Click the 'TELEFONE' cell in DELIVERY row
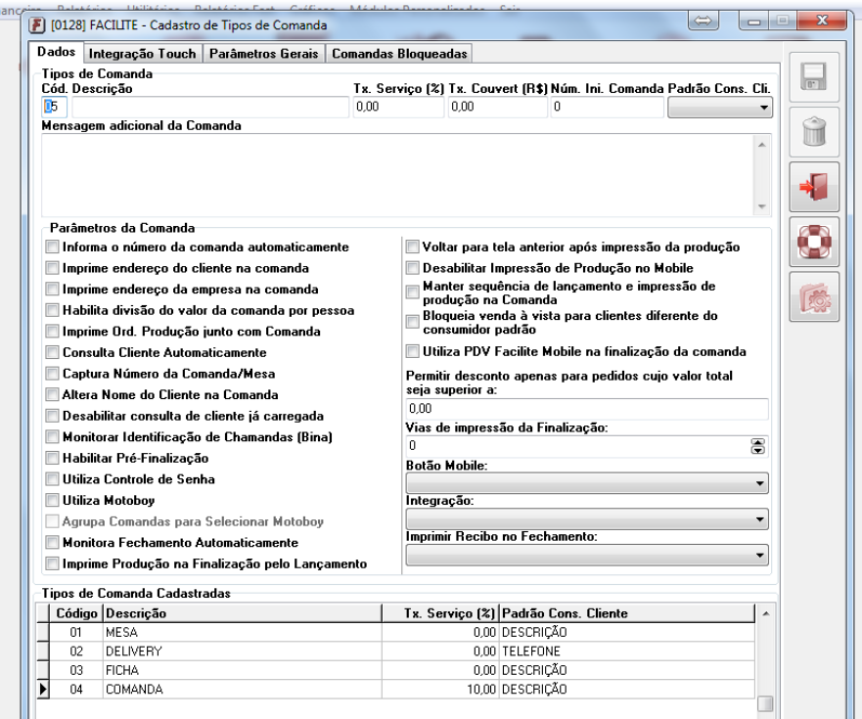 (627, 652)
